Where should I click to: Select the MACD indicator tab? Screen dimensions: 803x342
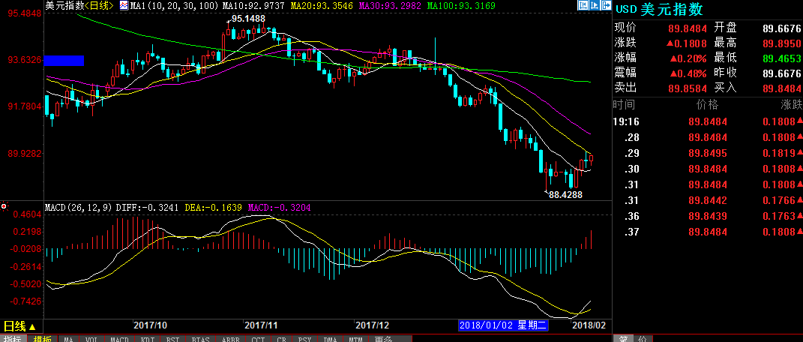tap(119, 339)
